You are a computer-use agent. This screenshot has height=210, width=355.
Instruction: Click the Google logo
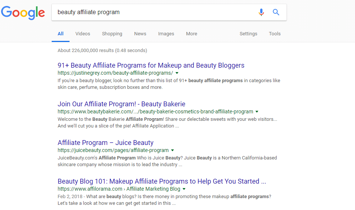[x=23, y=13]
